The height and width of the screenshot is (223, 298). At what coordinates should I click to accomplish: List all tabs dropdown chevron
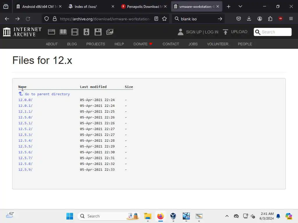coord(240,6)
